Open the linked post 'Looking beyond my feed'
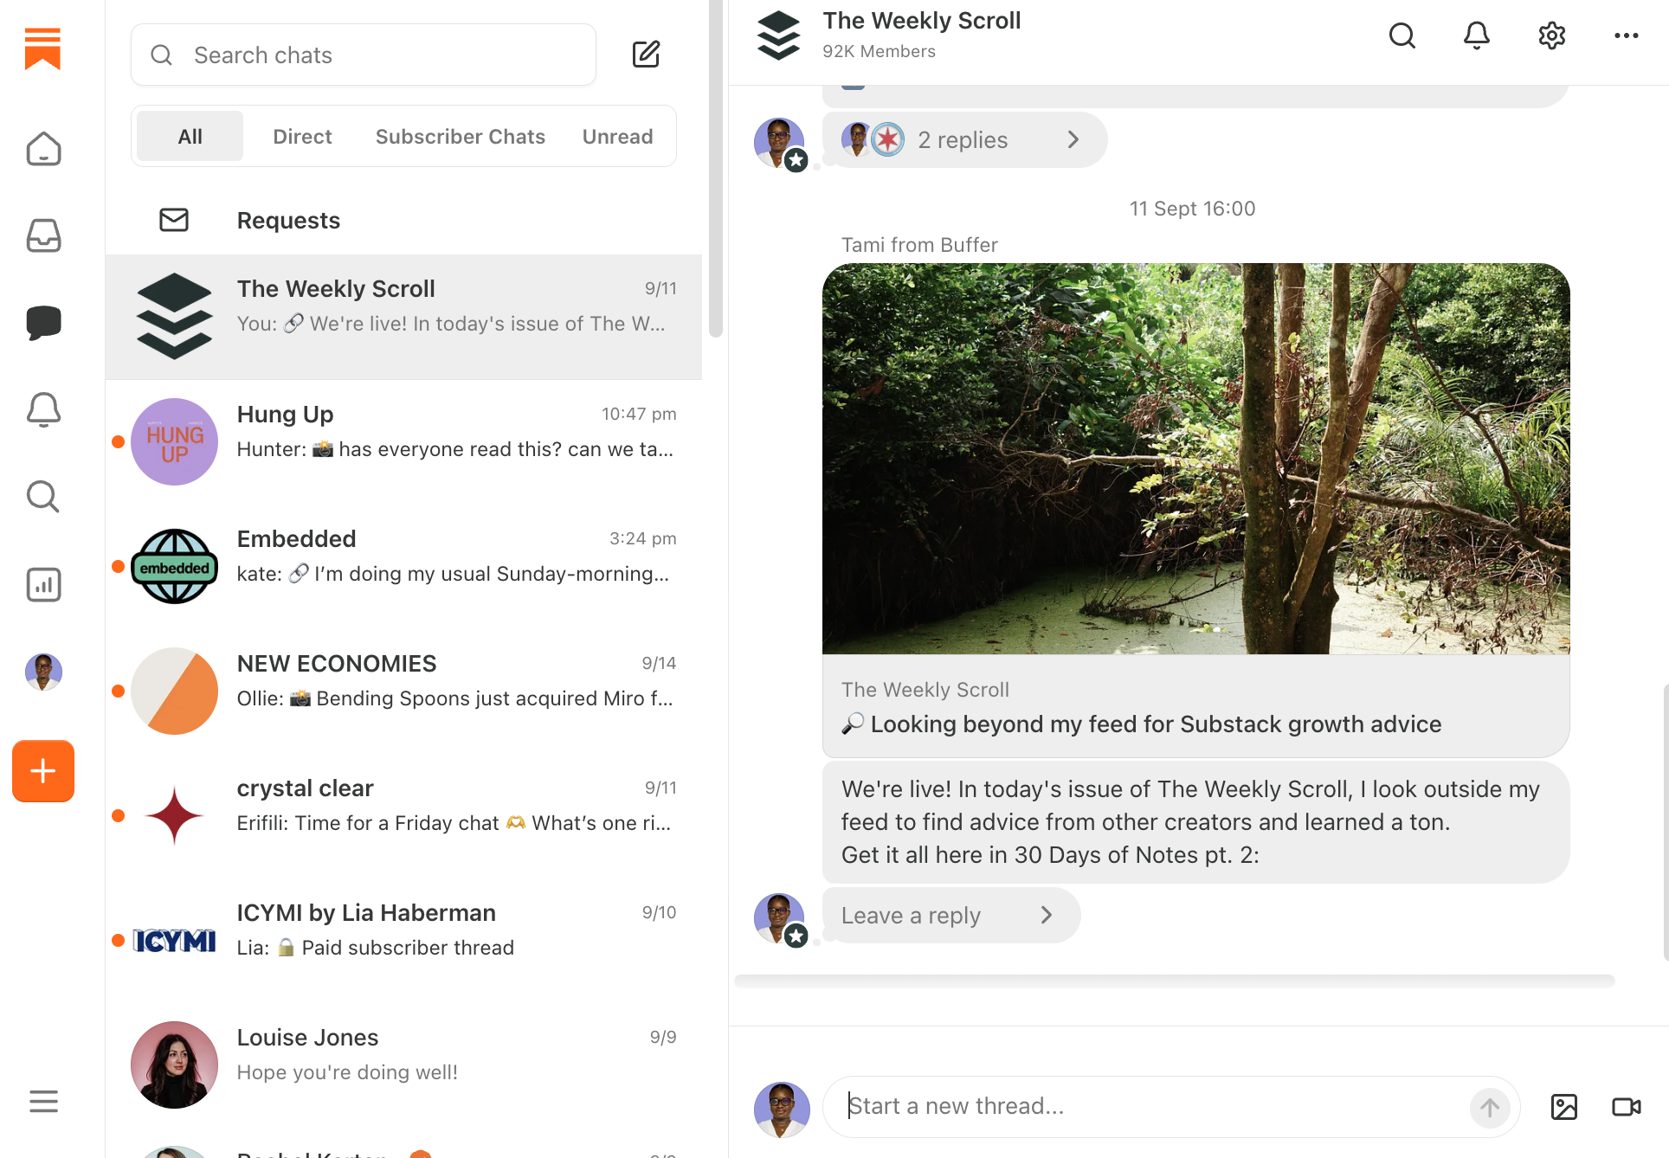Image resolution: width=1669 pixels, height=1158 pixels. tap(1195, 706)
